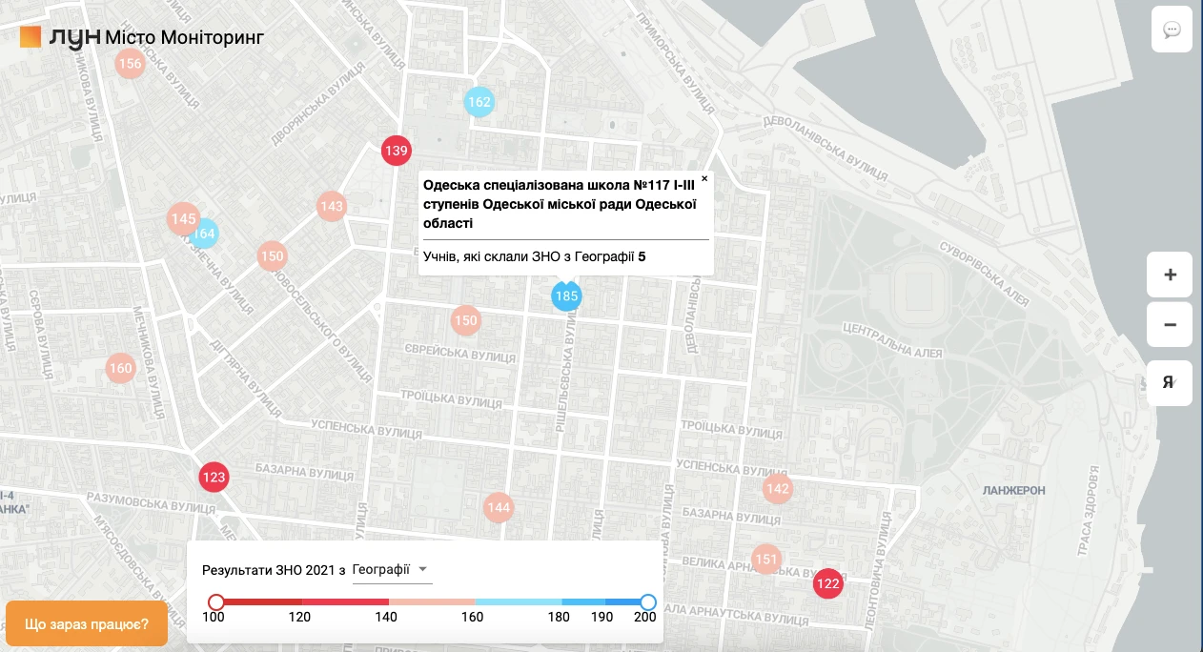Click the geolocation Я button

1169,382
